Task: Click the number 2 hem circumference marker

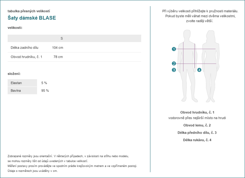Action: point(174,63)
